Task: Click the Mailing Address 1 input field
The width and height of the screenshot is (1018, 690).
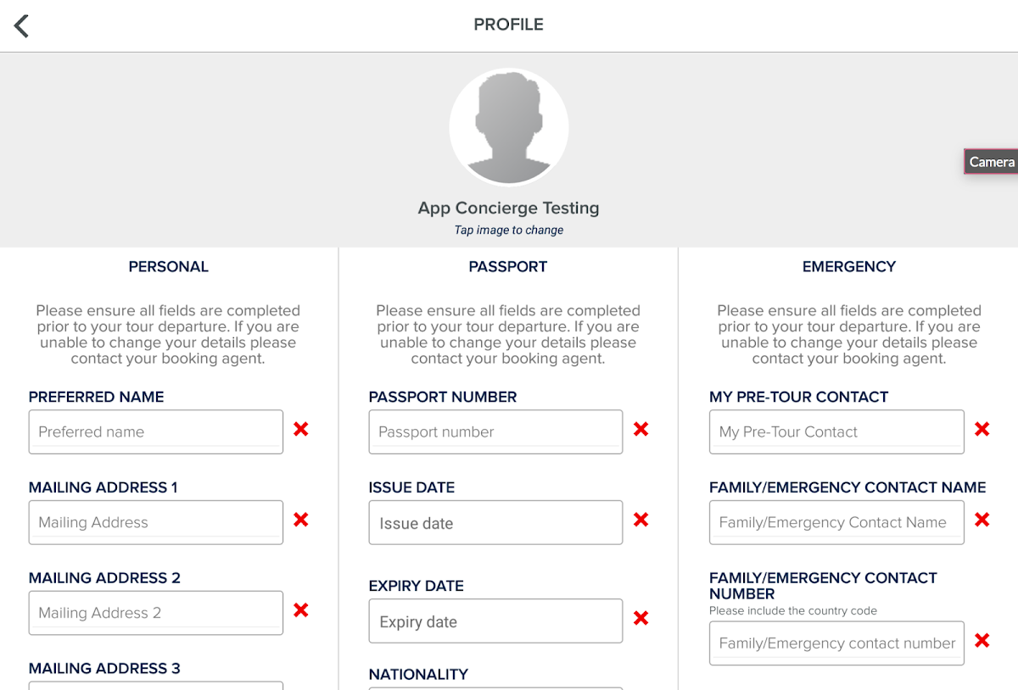Action: [x=156, y=522]
